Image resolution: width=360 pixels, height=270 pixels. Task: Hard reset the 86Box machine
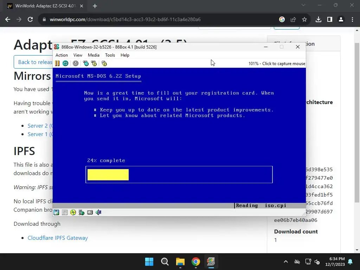tap(65, 63)
